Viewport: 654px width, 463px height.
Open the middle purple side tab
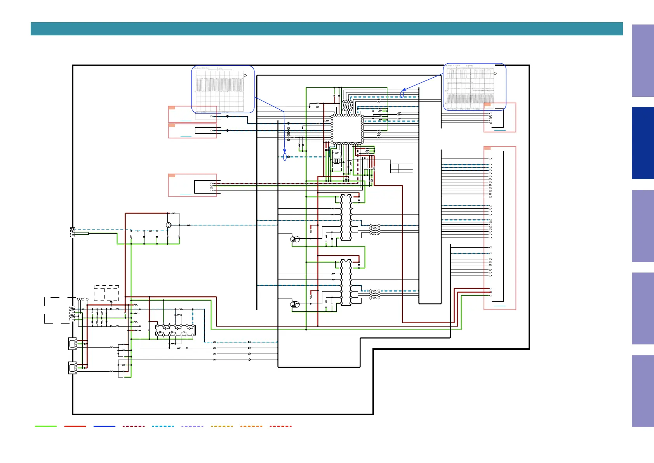tap(643, 226)
